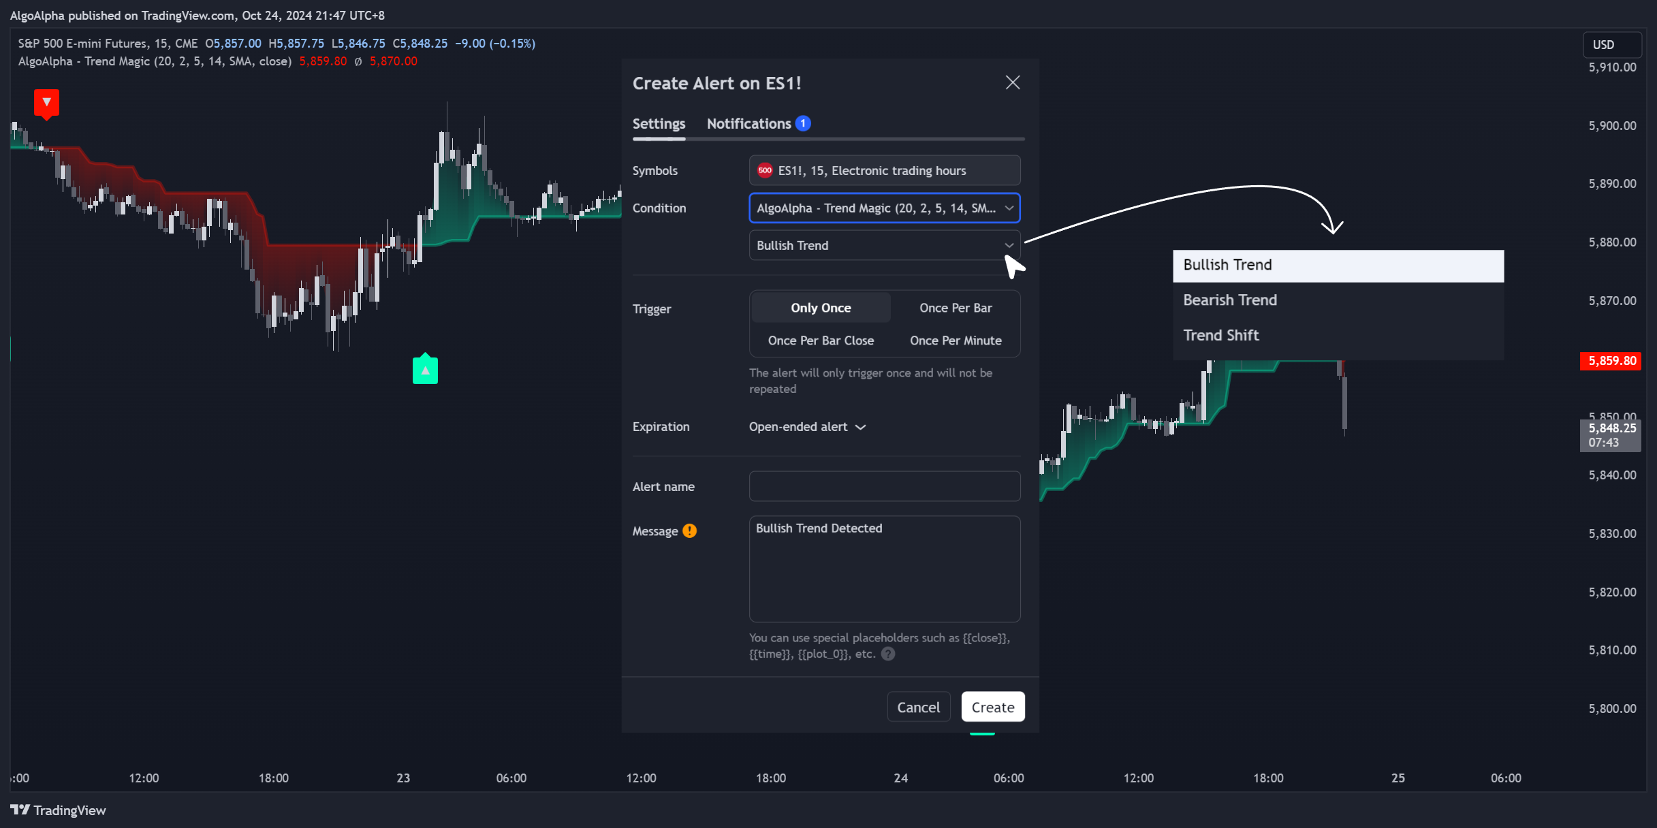This screenshot has width=1657, height=828.
Task: Click the 5,800.00 price axis label
Action: click(x=1612, y=709)
